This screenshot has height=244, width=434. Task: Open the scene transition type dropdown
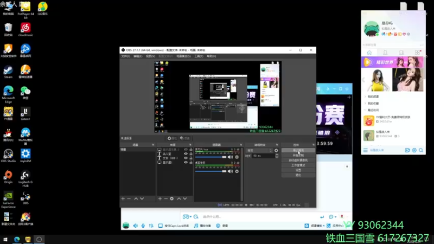tap(259, 151)
